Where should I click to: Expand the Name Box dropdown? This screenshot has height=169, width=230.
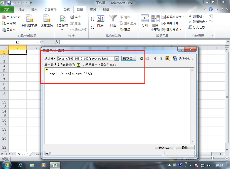pyautogui.click(x=38, y=42)
